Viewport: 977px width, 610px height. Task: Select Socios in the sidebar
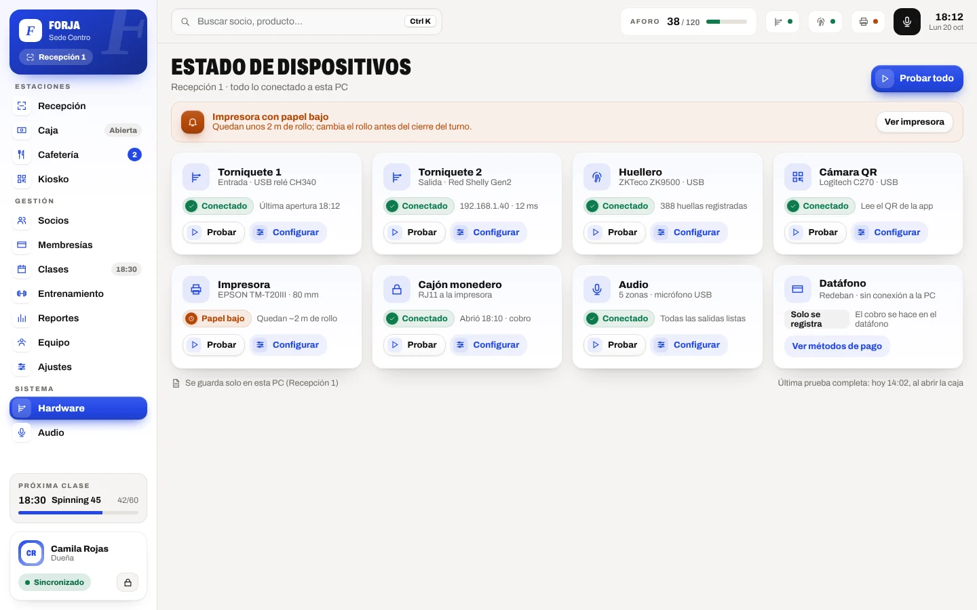(78, 220)
